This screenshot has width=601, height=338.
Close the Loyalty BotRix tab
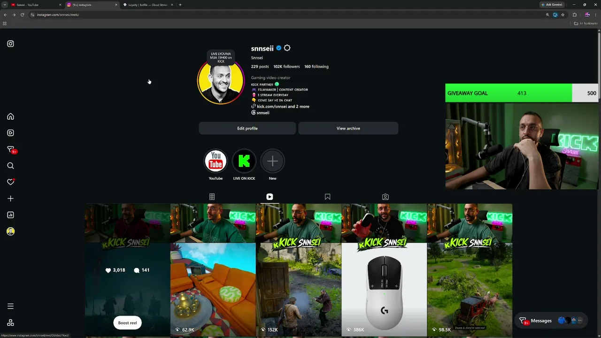coord(172,5)
